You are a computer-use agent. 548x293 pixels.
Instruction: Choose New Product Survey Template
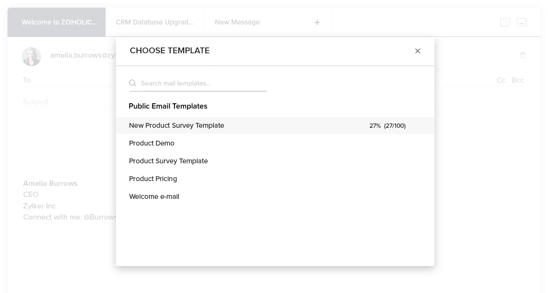click(176, 125)
